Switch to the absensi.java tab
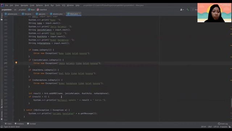232x131 pixels. click(x=57, y=14)
